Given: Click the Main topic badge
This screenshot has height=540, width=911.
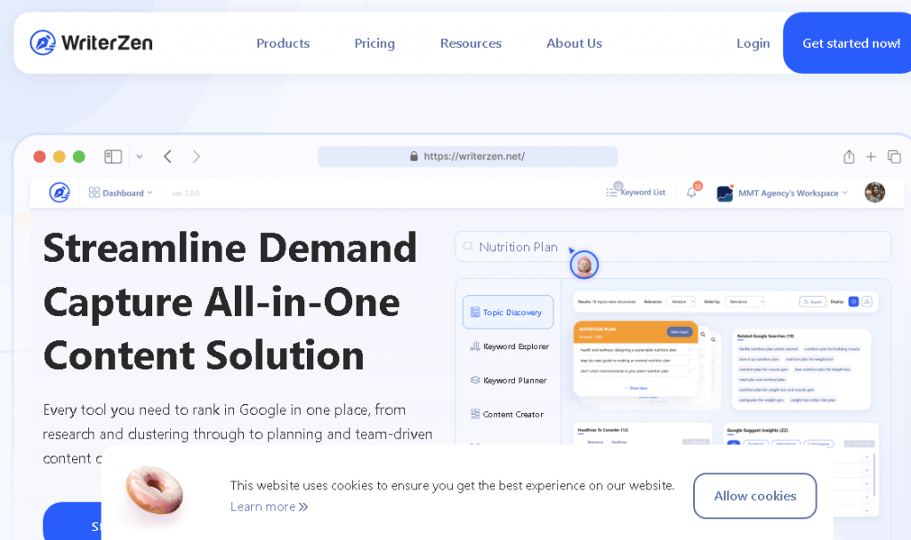Looking at the screenshot, I should tap(679, 332).
